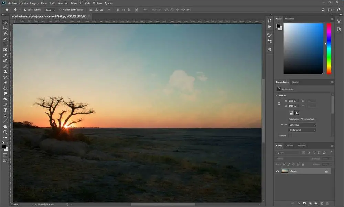The height and width of the screenshot is (207, 344).
Task: Click the rainbow hue slider strip
Action: pos(329,48)
